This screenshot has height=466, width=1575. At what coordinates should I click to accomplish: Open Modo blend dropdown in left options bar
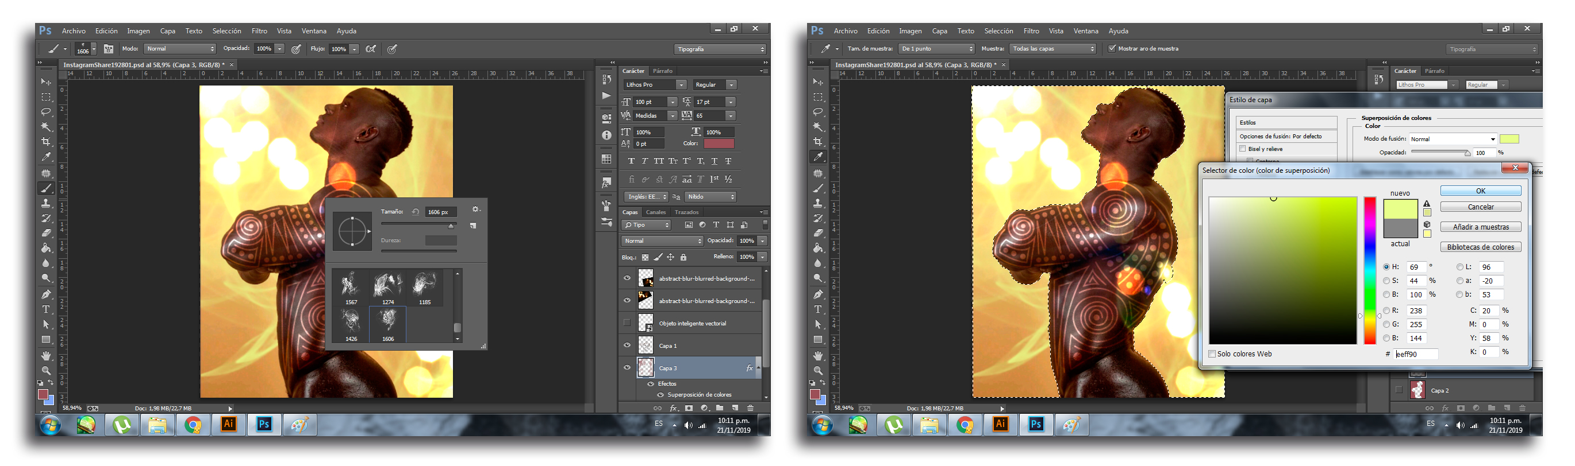pos(180,49)
